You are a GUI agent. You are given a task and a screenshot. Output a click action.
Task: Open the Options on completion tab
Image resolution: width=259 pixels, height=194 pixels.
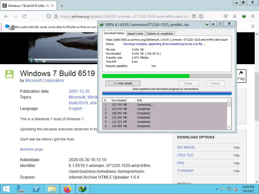pyautogui.click(x=160, y=34)
